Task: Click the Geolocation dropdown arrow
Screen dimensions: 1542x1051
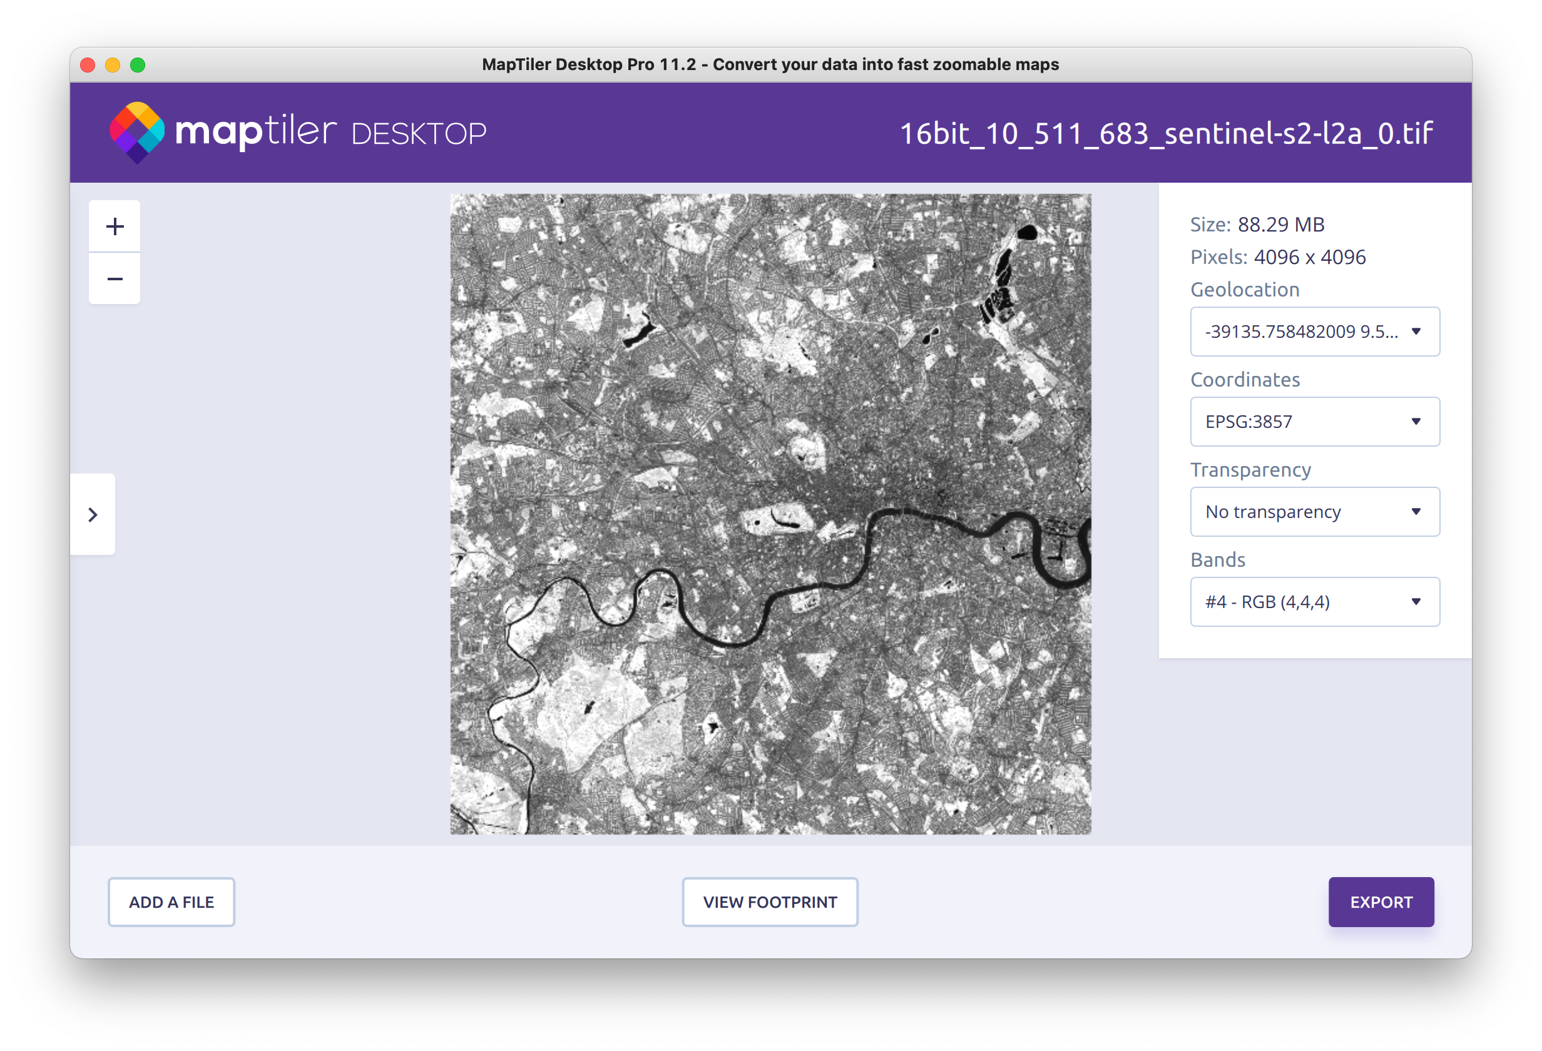Action: pyautogui.click(x=1416, y=332)
